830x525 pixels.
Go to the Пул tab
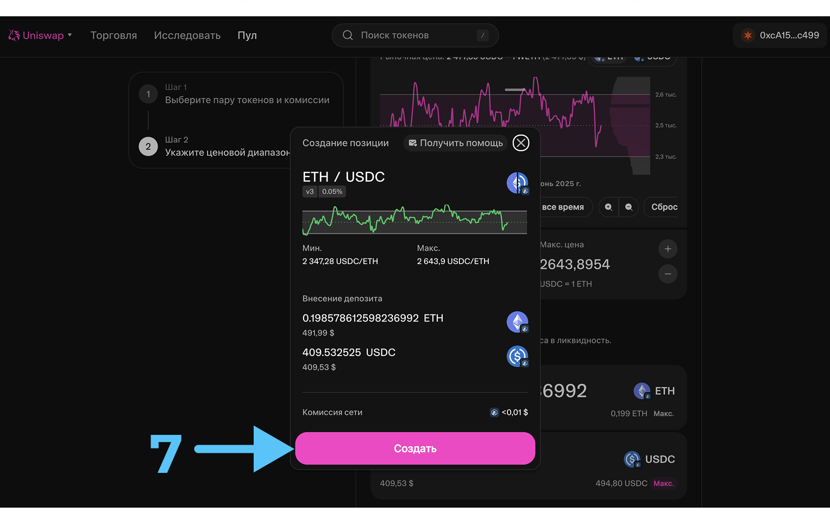(x=247, y=35)
